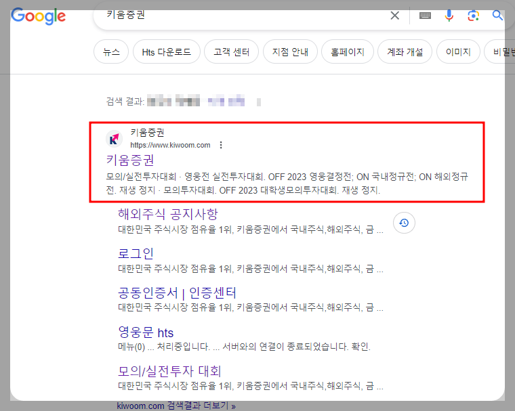515x411 pixels.
Task: Click the 키움증권 site name above the URL
Action: (147, 133)
